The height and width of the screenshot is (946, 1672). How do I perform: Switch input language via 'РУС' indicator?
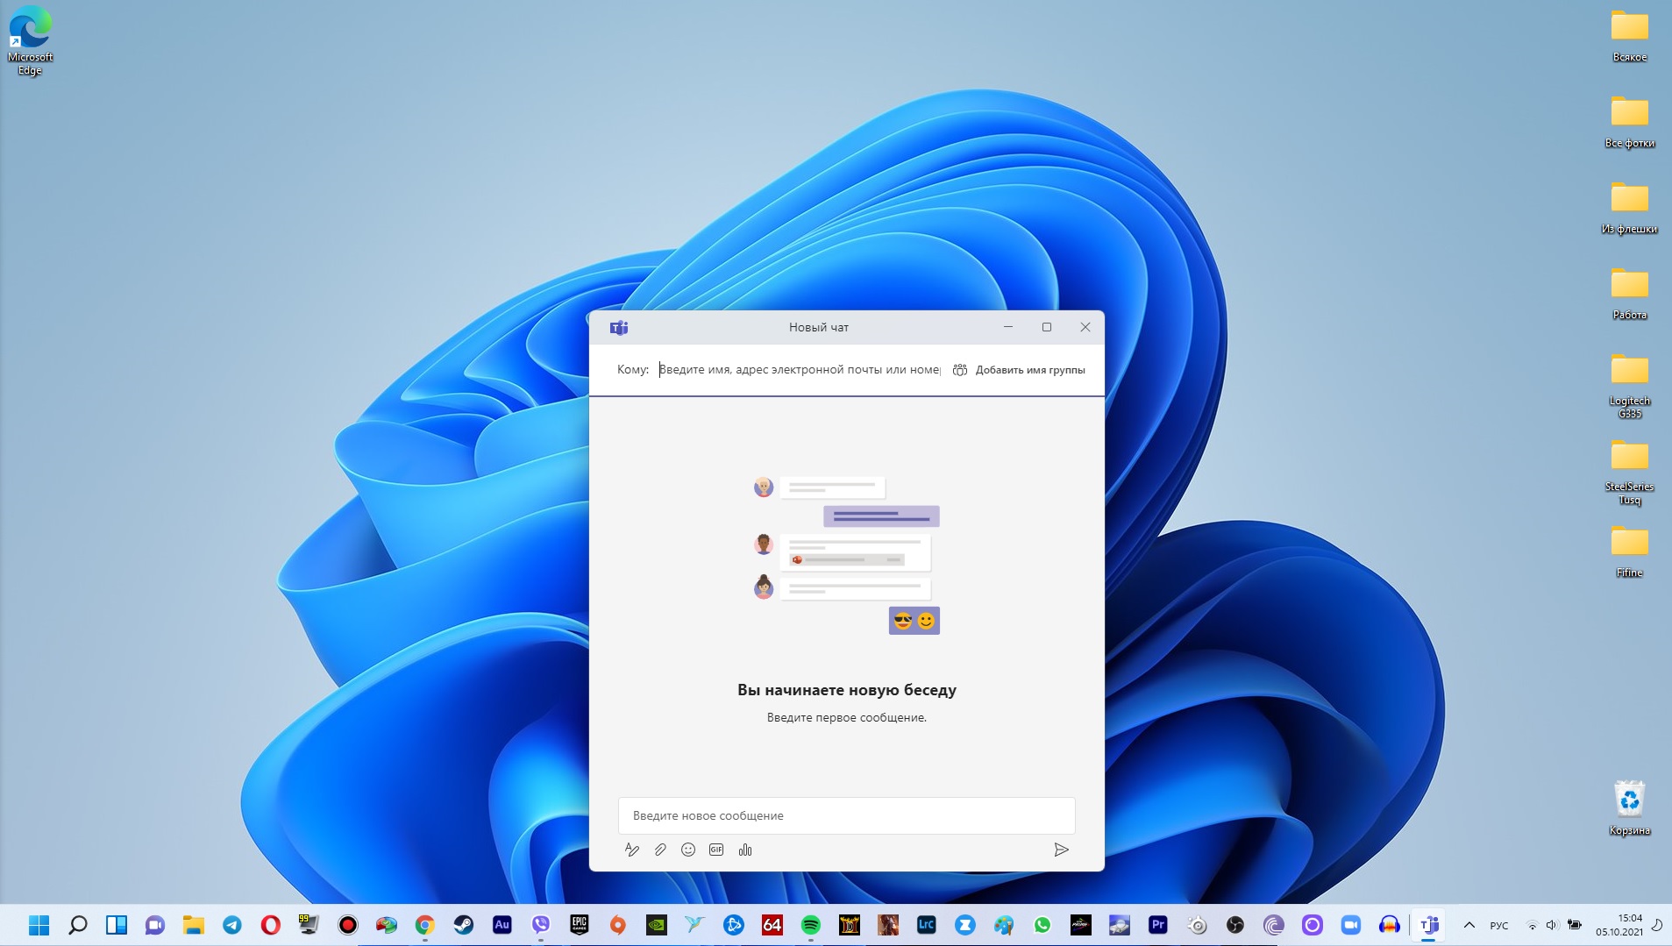point(1499,925)
